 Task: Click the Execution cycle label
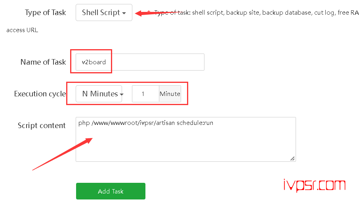(40, 94)
